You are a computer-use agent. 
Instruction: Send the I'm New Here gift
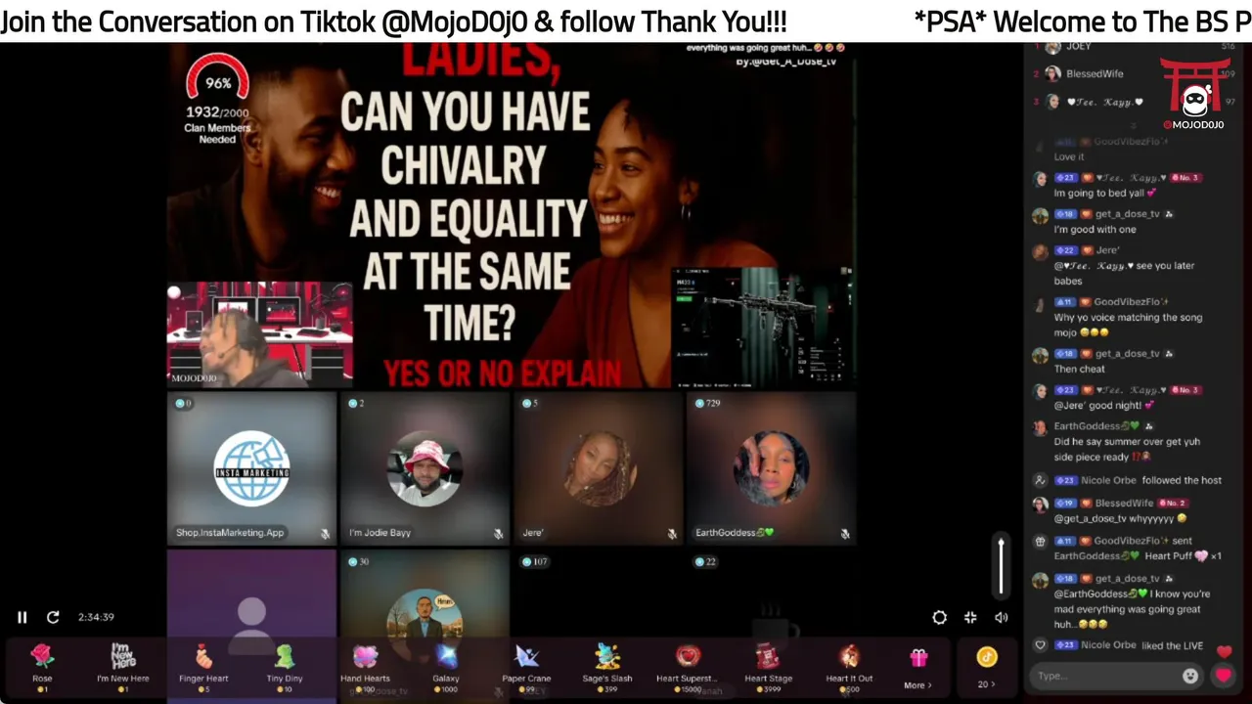123,668
